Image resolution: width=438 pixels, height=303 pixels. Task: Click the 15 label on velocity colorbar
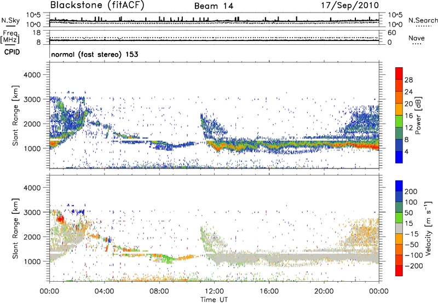click(x=408, y=224)
